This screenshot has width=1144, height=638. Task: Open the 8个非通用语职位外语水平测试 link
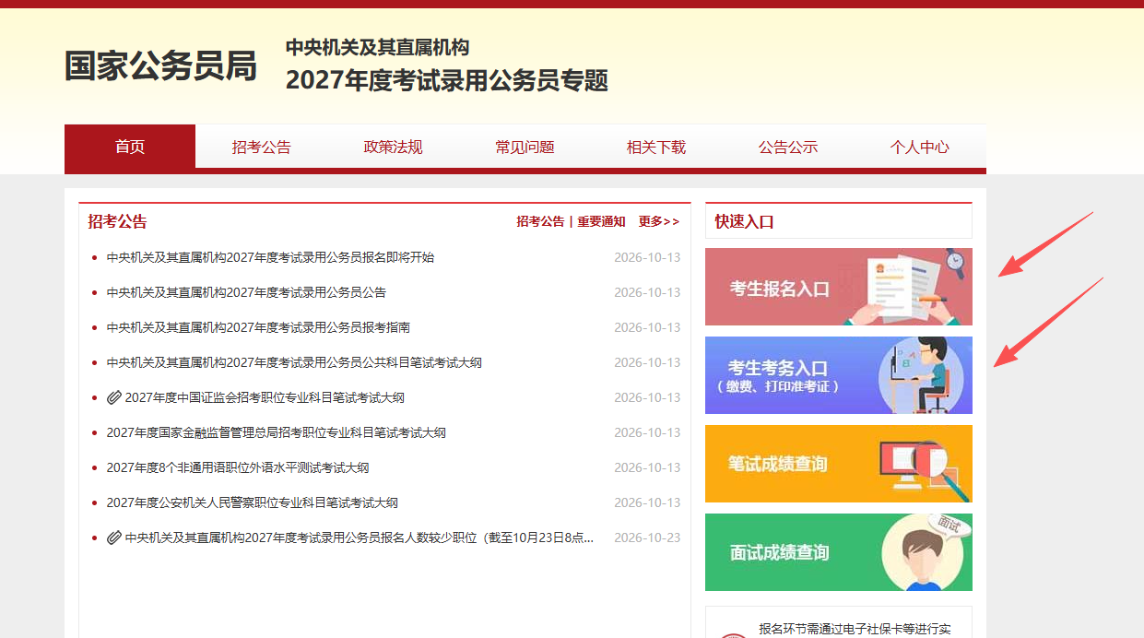click(x=238, y=467)
